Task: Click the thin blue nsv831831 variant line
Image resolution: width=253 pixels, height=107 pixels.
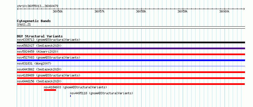Action: [131, 66]
